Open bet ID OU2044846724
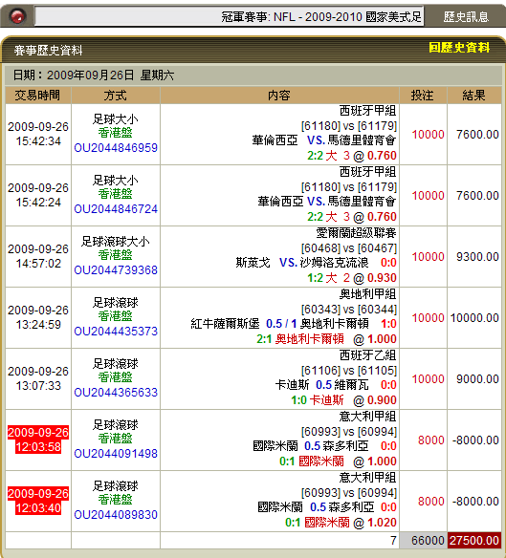 116,209
